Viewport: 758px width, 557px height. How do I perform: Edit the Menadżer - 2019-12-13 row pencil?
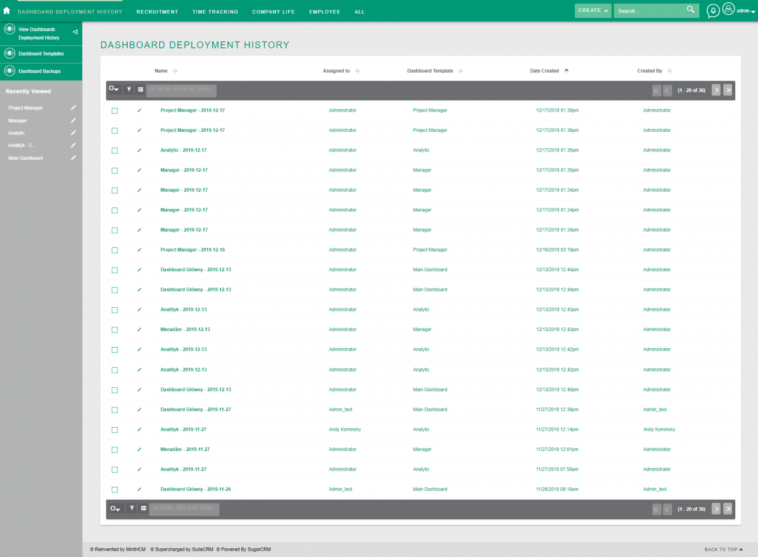pyautogui.click(x=140, y=329)
